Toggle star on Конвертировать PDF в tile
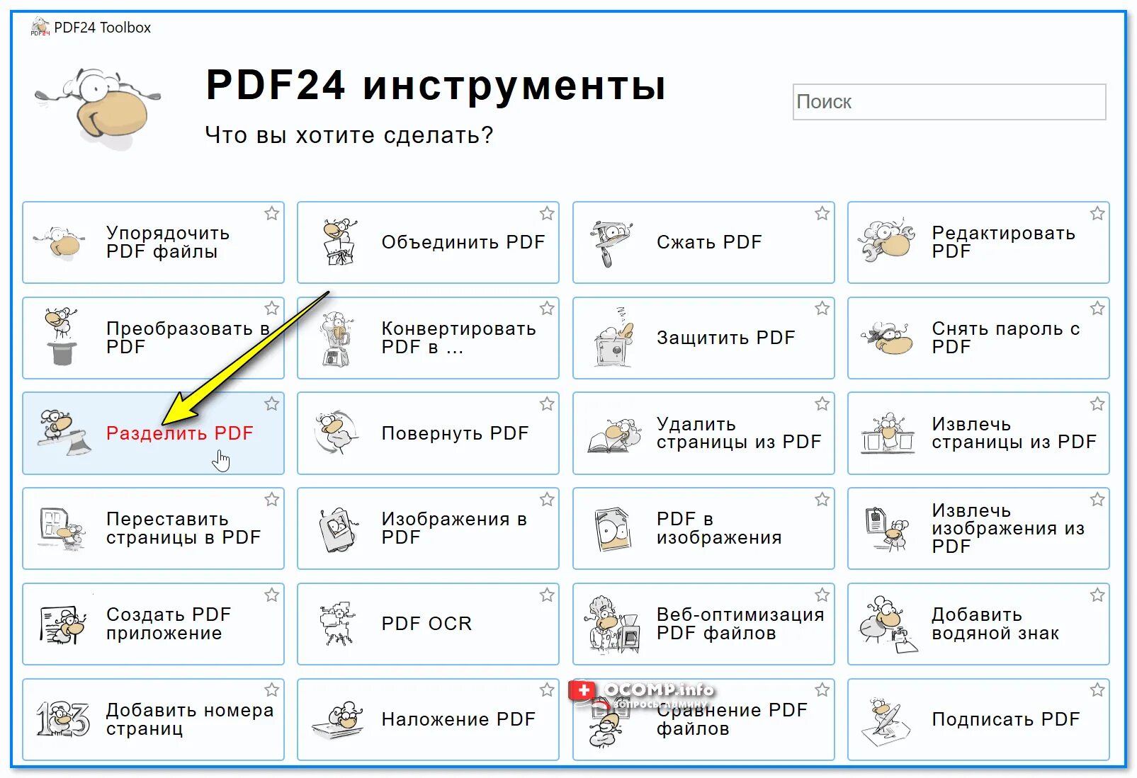Viewport: 1137px width, 778px height. [x=547, y=308]
